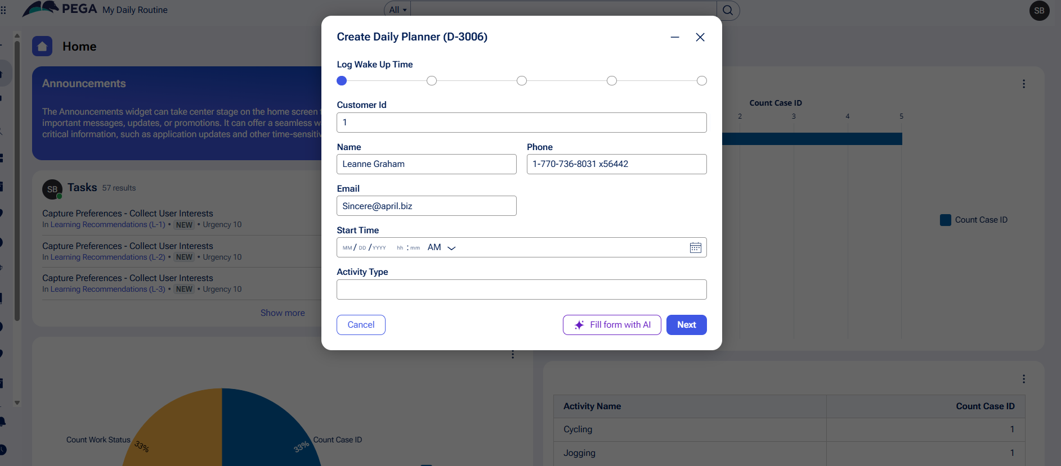This screenshot has height=466, width=1061.
Task: Click the PEGA logo in the header
Action: 60,9
